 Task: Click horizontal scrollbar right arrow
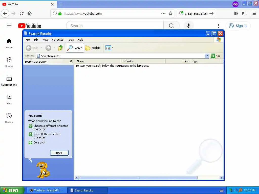click(x=221, y=178)
